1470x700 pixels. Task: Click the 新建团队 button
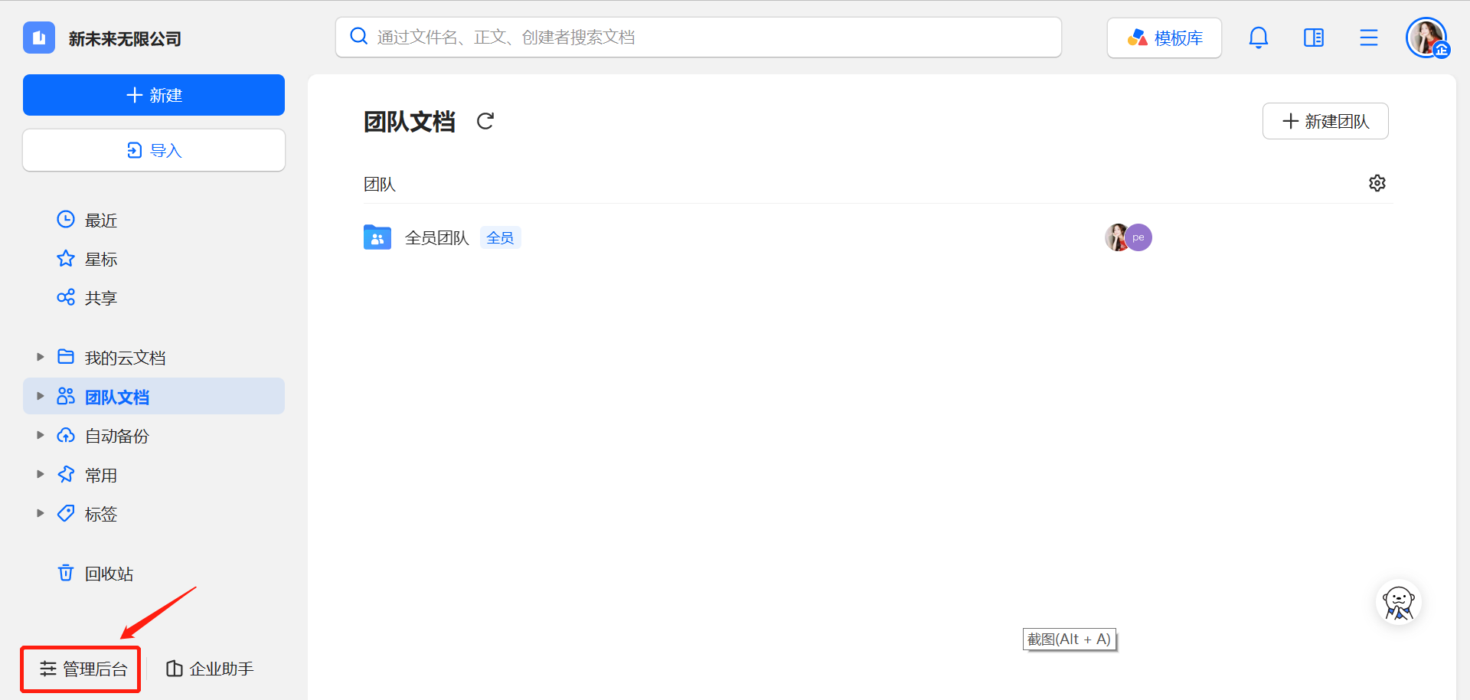(x=1325, y=121)
